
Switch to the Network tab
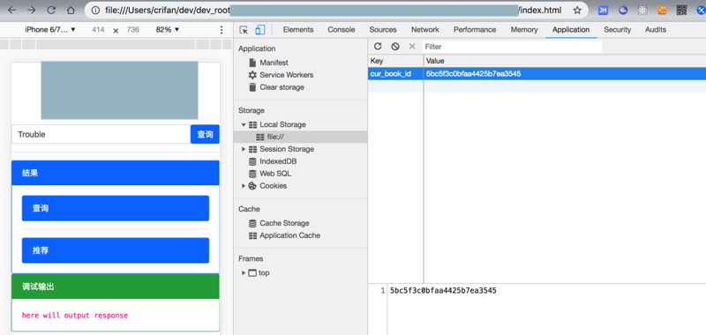pyautogui.click(x=425, y=30)
